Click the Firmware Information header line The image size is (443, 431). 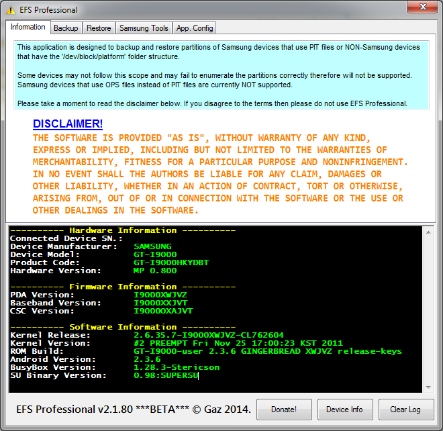coord(123,287)
